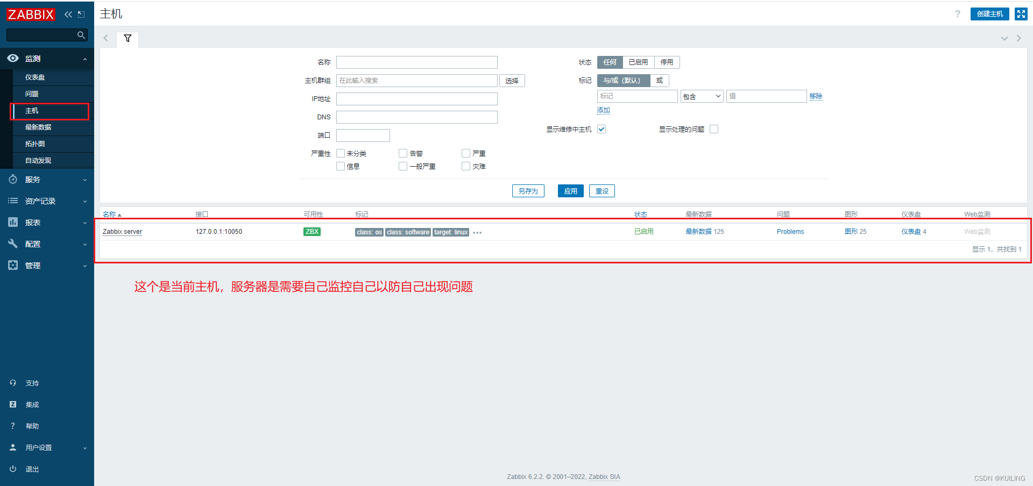Viewport: 1033px width, 486px height.
Task: Click the right arrow at filter bar end
Action: [1018, 38]
